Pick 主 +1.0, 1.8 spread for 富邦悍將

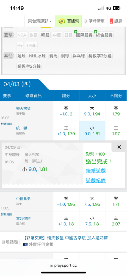[66, 221]
